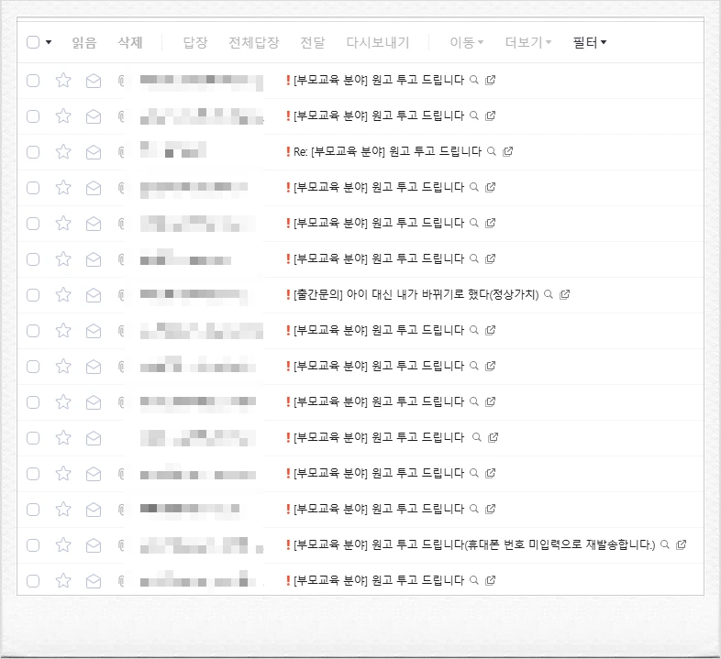Toggle read envelope on Re: 부모교육 mail
Image resolution: width=721 pixels, height=659 pixels.
coord(94,152)
